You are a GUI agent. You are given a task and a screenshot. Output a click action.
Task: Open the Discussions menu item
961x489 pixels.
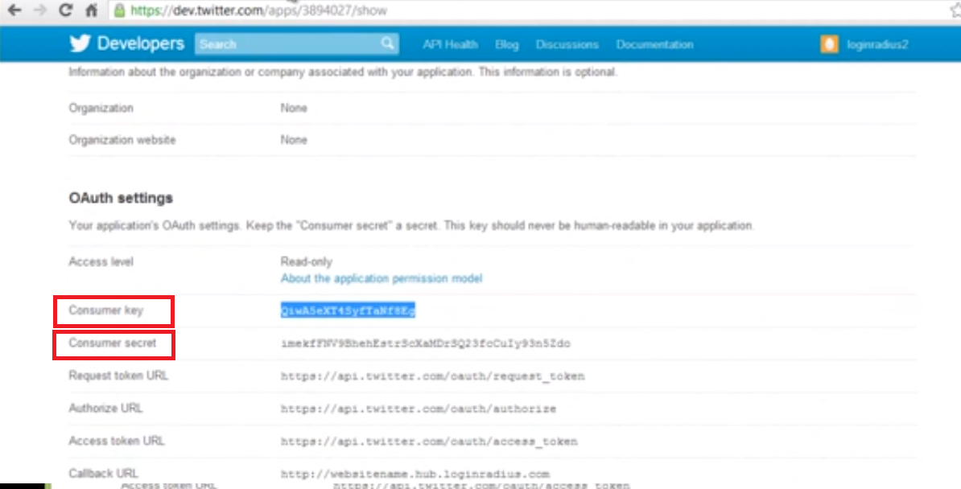click(x=567, y=45)
